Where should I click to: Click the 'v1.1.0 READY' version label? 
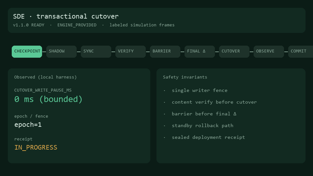click(29, 25)
